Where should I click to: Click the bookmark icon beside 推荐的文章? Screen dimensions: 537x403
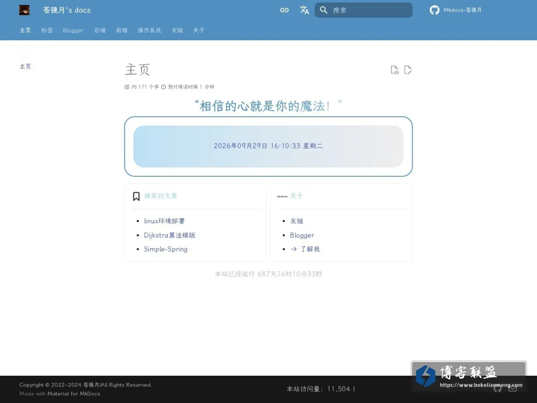click(136, 196)
